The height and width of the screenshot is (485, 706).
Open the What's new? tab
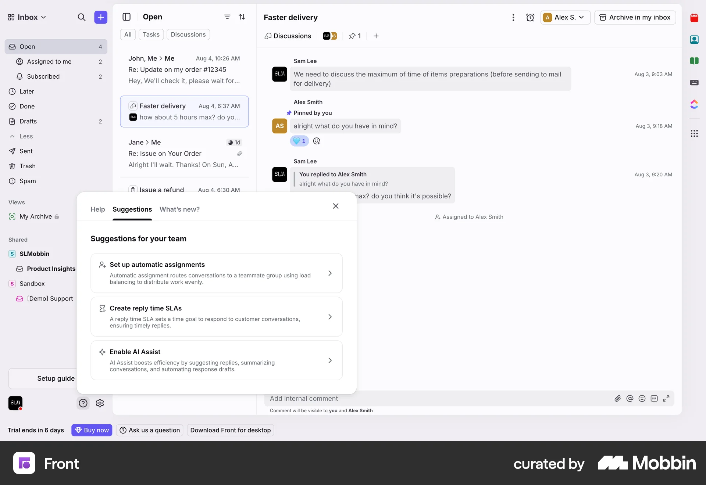coord(179,209)
